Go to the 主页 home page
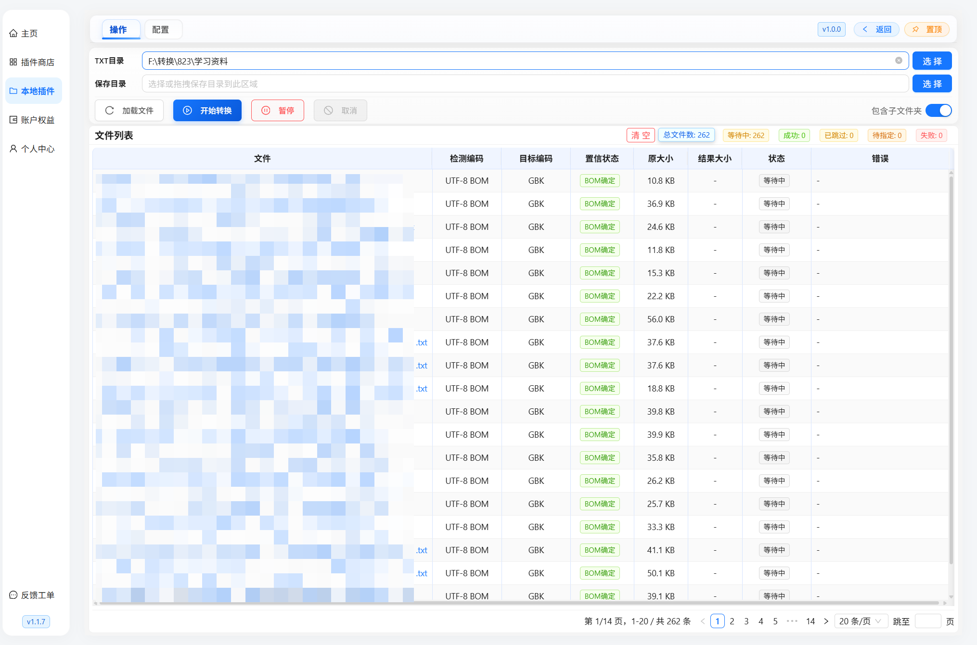Screen dimensions: 977x645 coord(24,33)
